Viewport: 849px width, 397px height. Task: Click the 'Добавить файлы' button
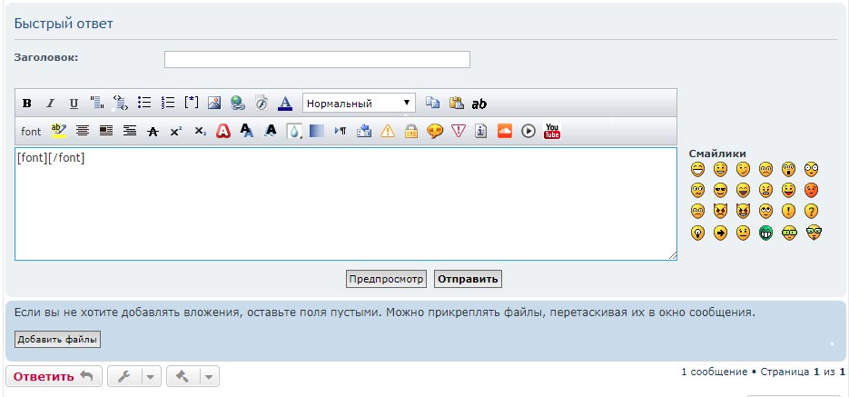pyautogui.click(x=57, y=339)
